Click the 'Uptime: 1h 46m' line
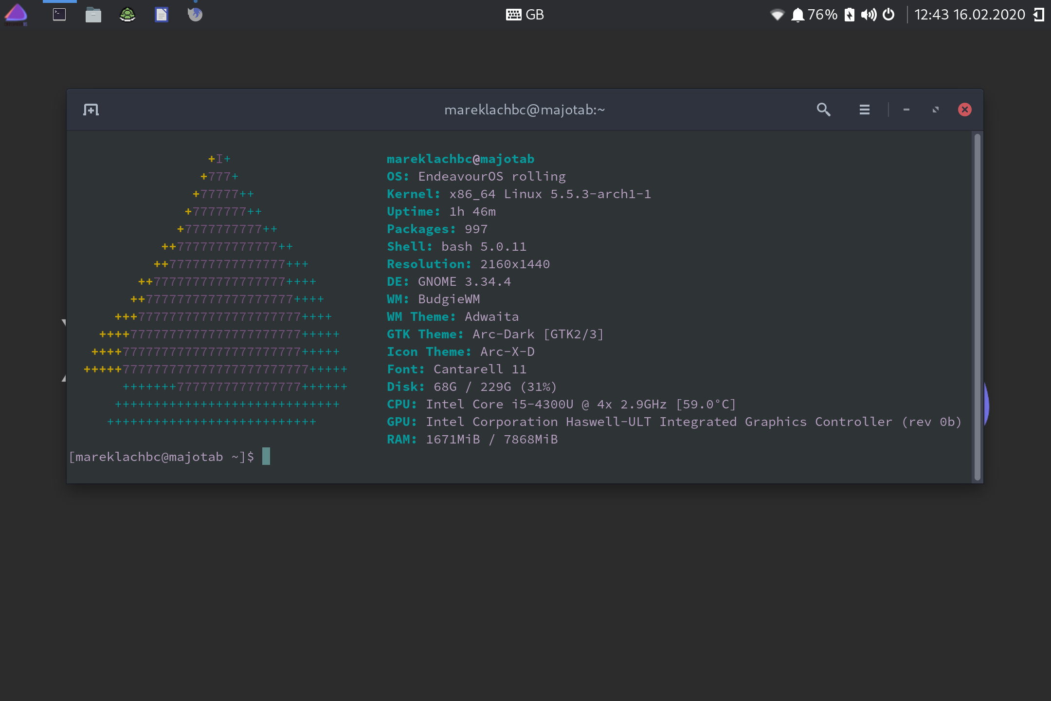1051x701 pixels. coord(441,211)
